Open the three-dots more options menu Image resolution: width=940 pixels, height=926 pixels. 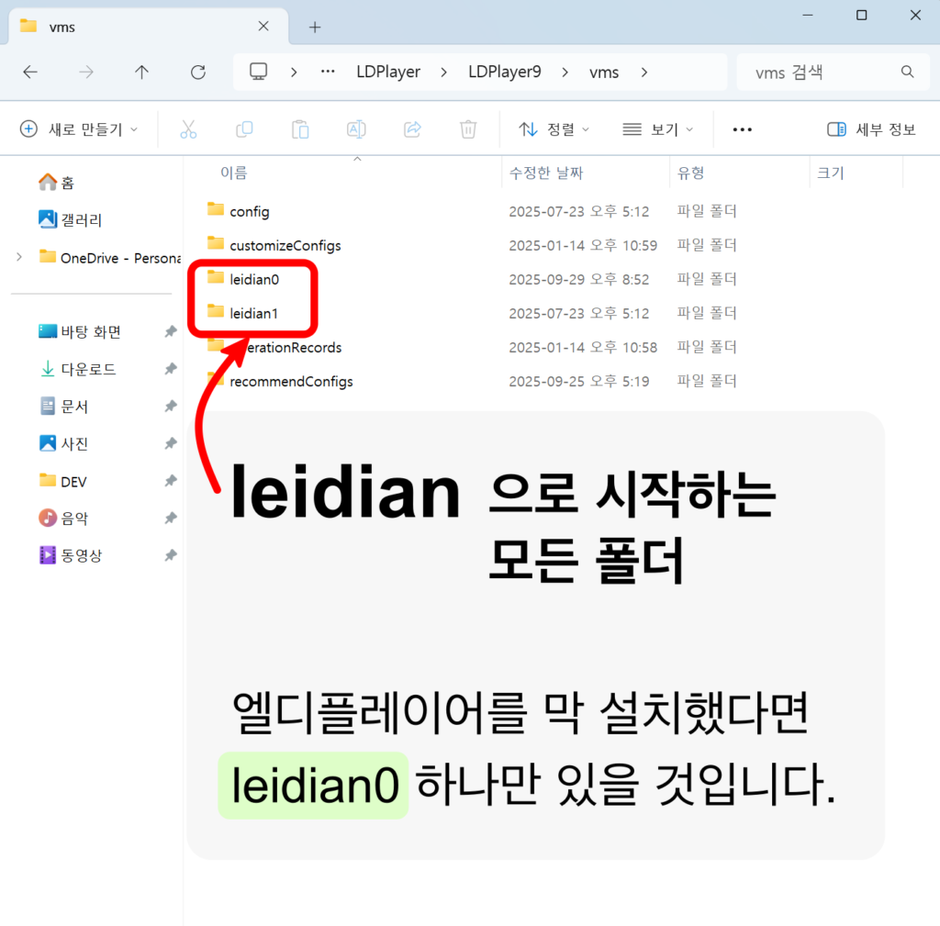[743, 129]
